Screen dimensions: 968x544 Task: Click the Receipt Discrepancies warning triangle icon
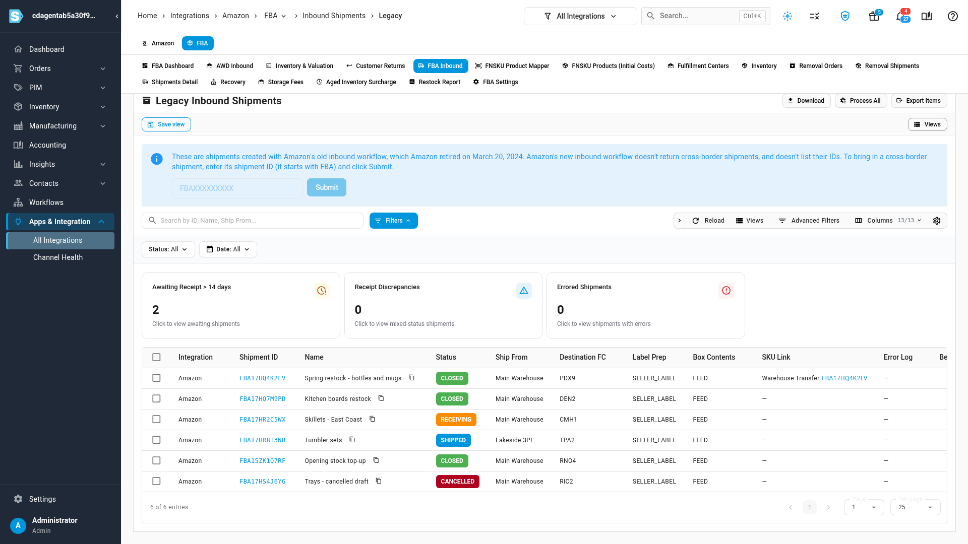(x=524, y=291)
